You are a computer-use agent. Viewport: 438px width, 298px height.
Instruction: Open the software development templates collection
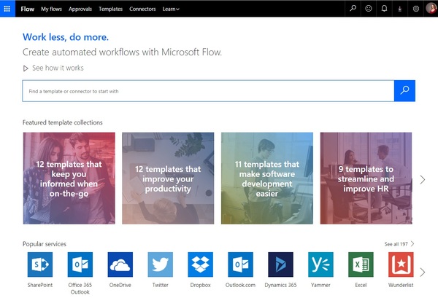click(267, 178)
